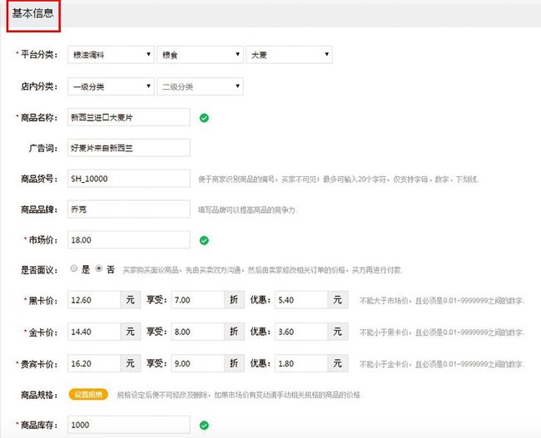This screenshot has width=541, height=438.
Task: Click the 元 unit label after 优惠 3.60
Action: pos(338,332)
